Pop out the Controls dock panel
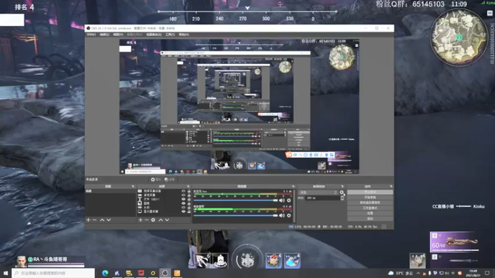The height and width of the screenshot is (278, 495). [x=391, y=187]
